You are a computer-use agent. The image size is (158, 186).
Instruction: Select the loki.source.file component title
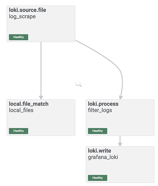(28, 10)
